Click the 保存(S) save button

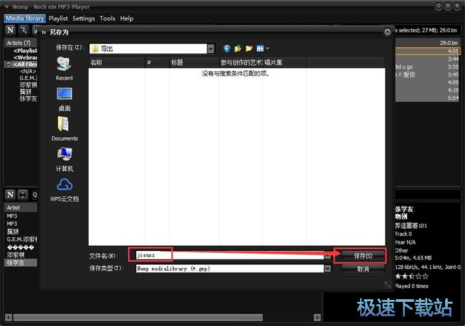[363, 256]
